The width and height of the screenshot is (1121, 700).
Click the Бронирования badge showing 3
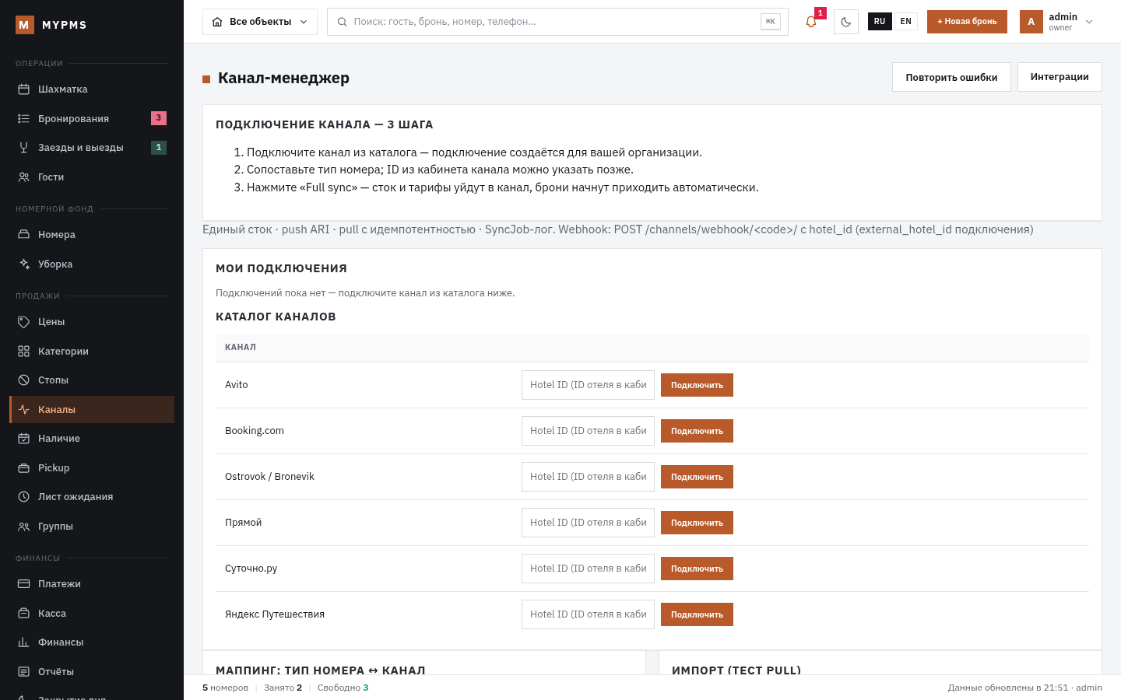click(x=159, y=118)
